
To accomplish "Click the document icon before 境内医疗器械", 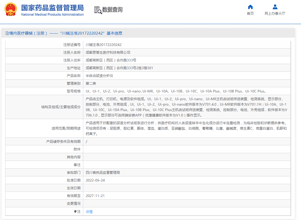I will click(x=7, y=33).
